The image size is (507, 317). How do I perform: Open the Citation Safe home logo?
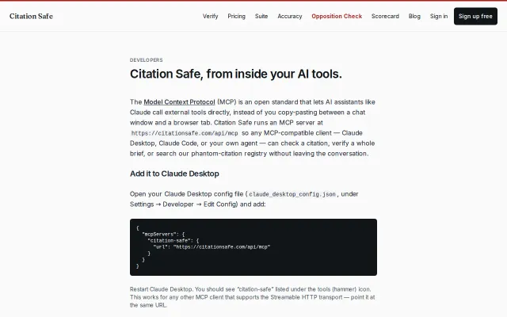31,16
